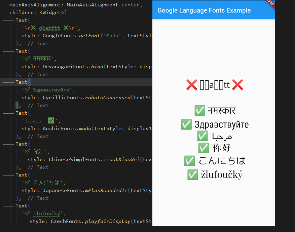Click the cross emoji after ďčažťtt in the code

click(66, 28)
